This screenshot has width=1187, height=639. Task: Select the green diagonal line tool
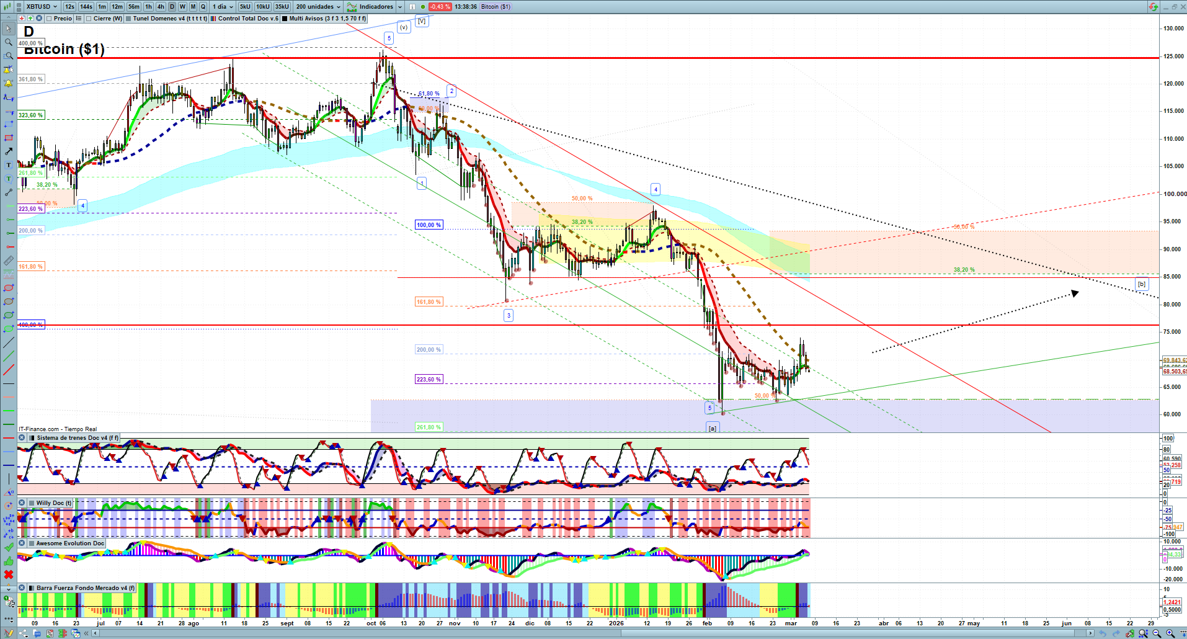tap(9, 356)
